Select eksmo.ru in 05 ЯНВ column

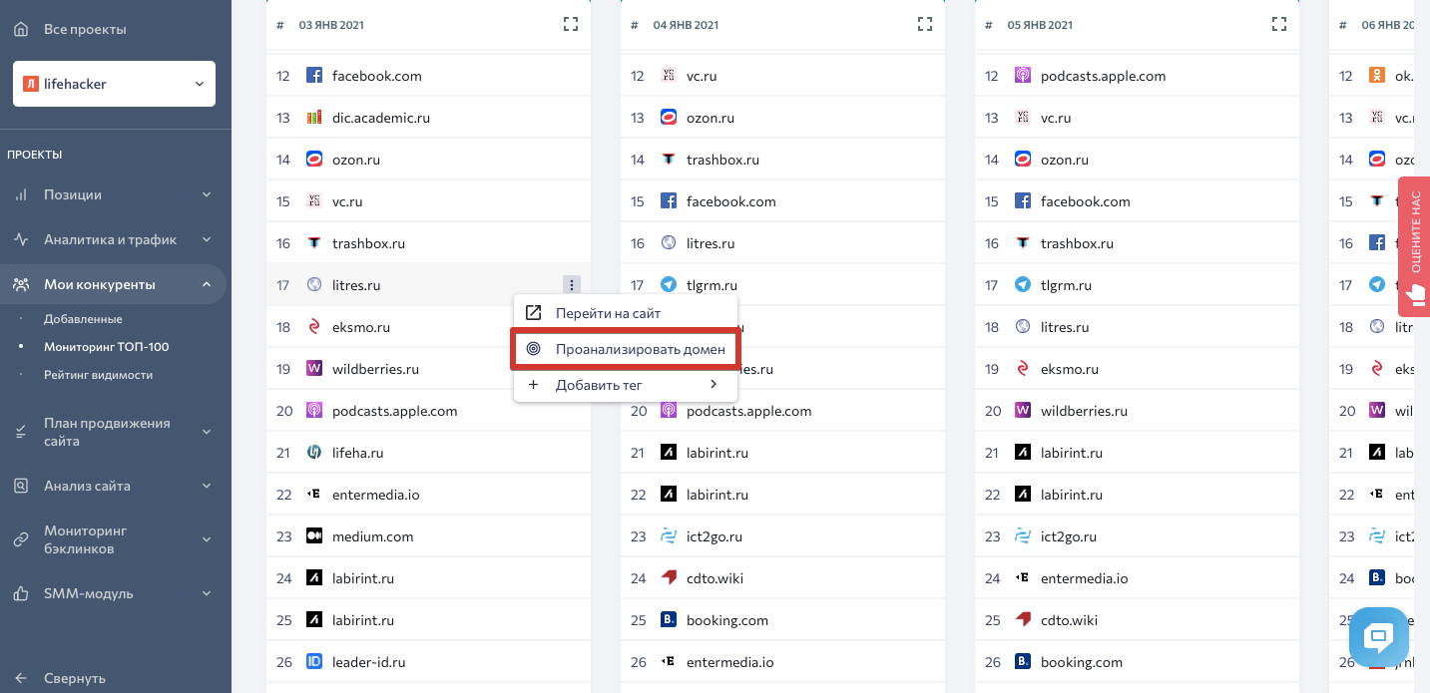click(1070, 369)
